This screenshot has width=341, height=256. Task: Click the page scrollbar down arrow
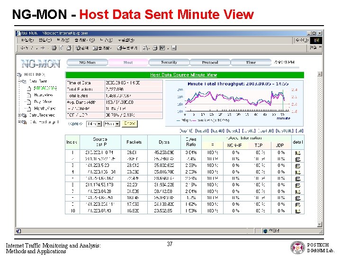tap(320, 224)
